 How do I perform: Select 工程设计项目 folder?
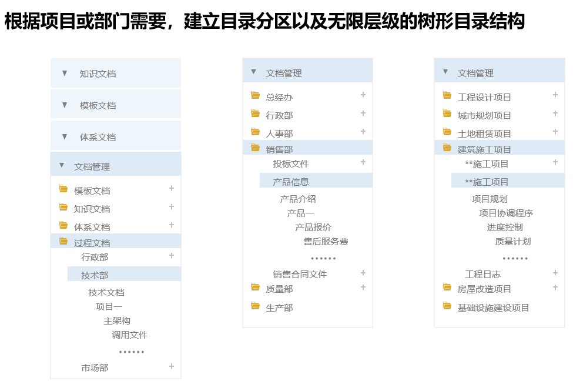(484, 97)
